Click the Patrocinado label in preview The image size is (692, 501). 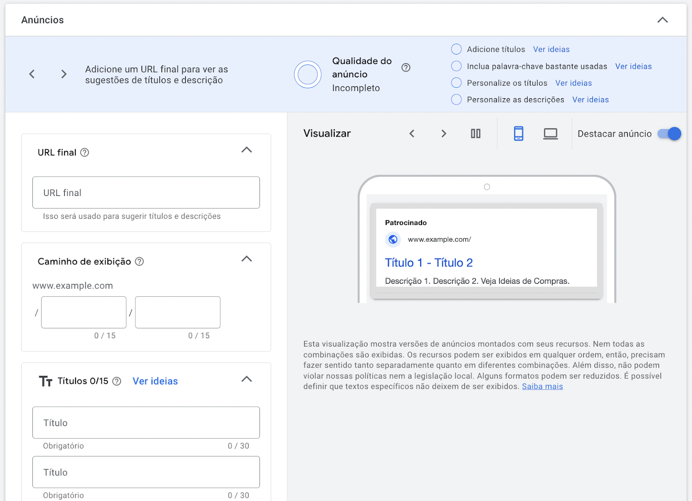coord(406,223)
